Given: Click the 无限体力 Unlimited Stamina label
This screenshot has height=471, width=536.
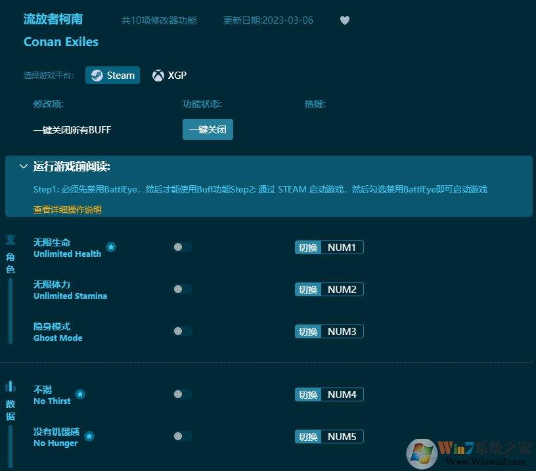Looking at the screenshot, I should 70,290.
